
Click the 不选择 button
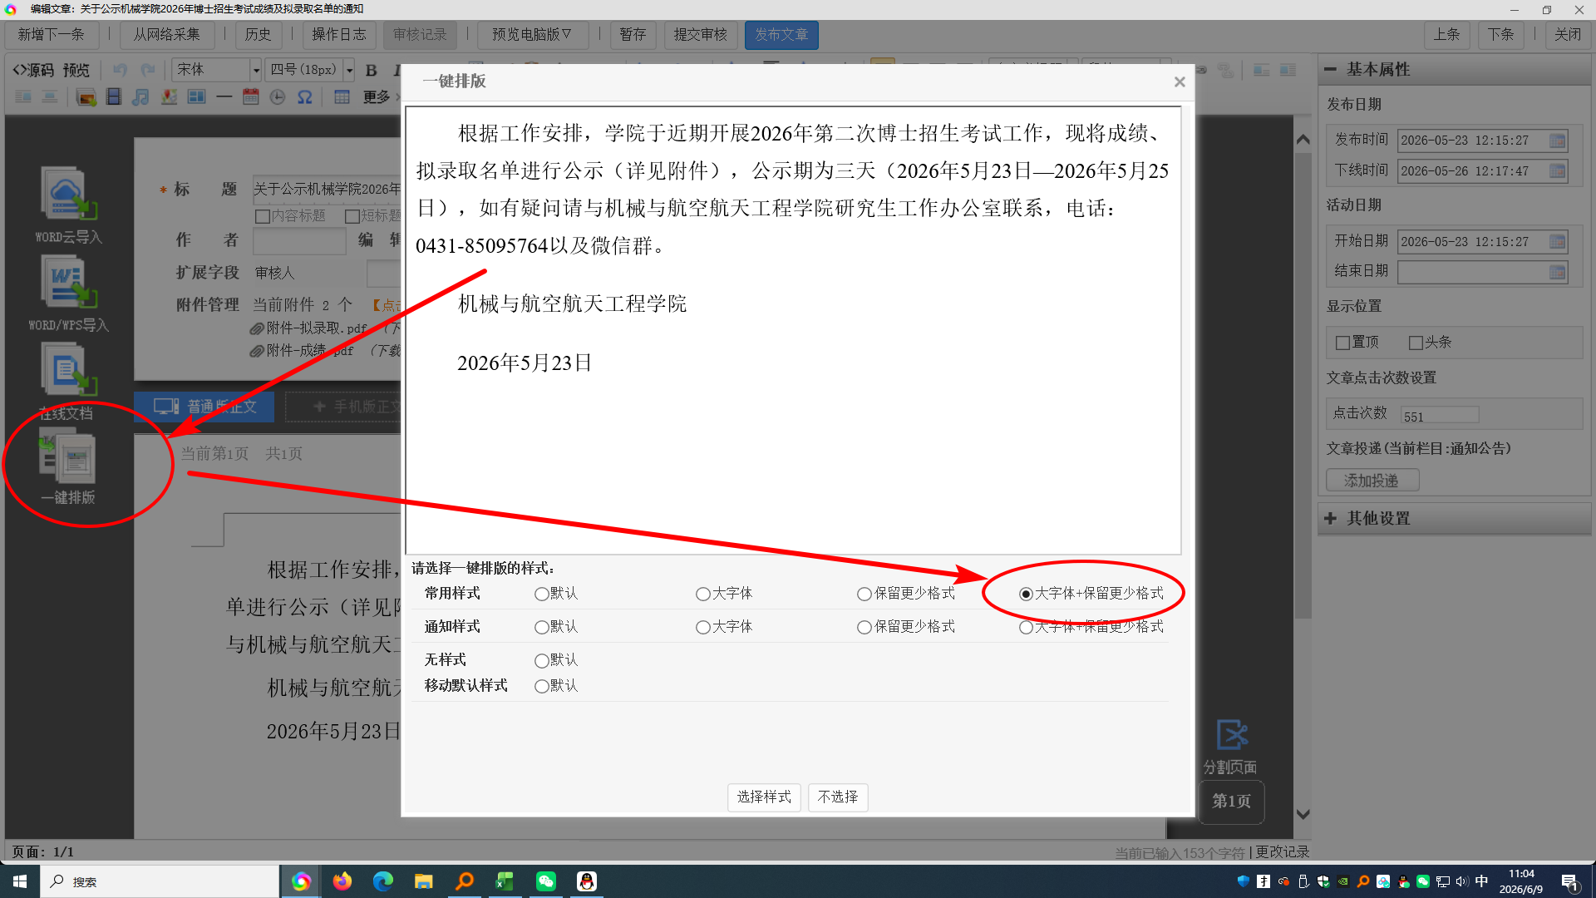tap(838, 797)
